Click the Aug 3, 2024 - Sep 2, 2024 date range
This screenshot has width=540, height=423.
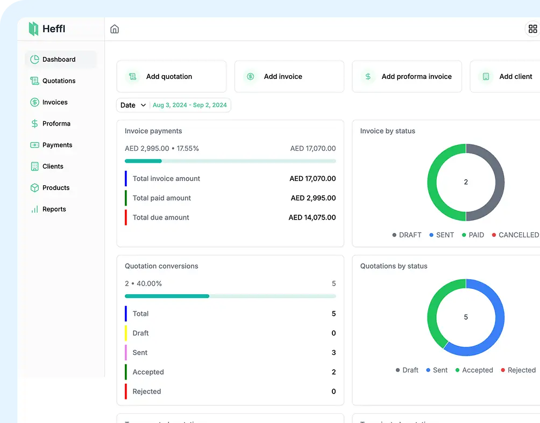coord(190,105)
